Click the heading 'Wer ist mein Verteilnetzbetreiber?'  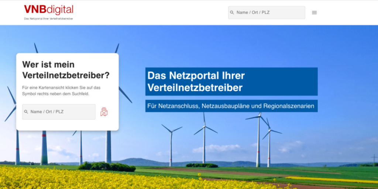(x=66, y=70)
